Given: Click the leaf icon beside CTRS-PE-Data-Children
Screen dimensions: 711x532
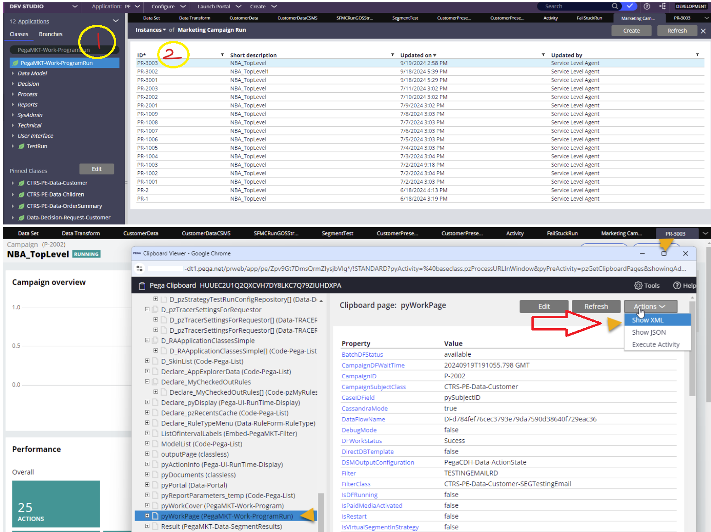Looking at the screenshot, I should click(22, 195).
